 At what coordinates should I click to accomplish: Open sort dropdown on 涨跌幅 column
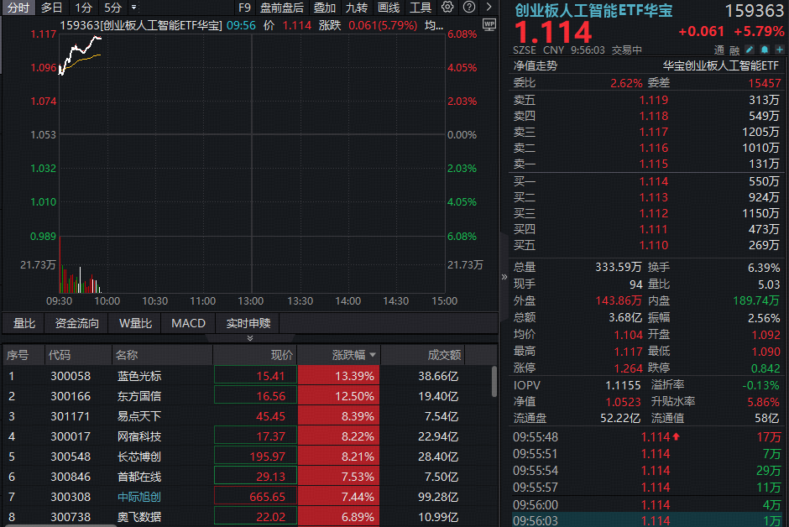373,355
